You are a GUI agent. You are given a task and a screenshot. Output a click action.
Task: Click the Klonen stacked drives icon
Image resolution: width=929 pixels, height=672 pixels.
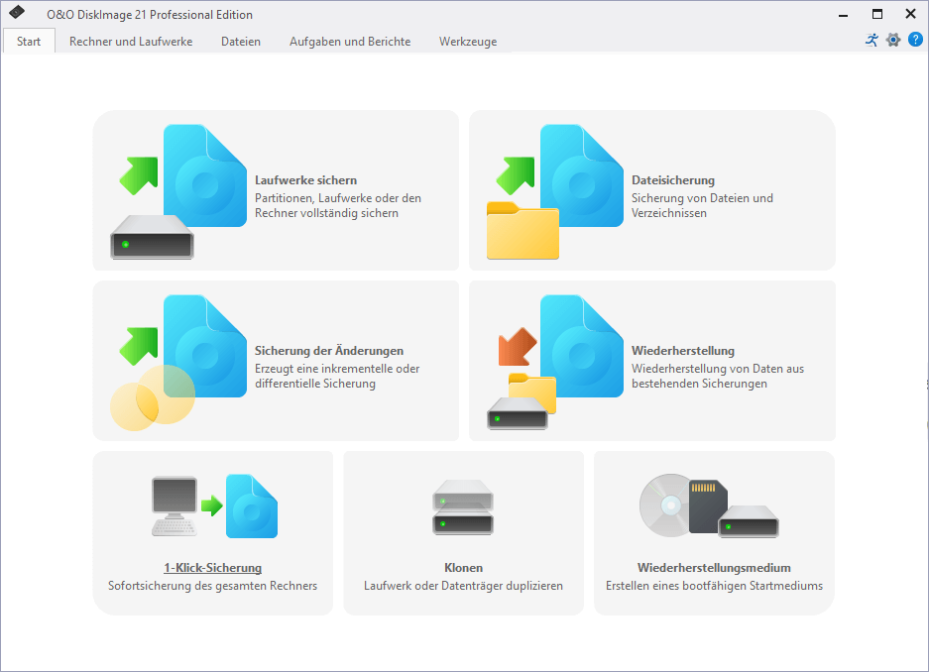pos(463,506)
